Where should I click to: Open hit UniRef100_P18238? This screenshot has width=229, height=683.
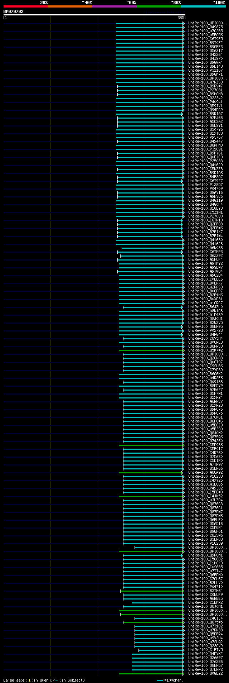[205, 476]
